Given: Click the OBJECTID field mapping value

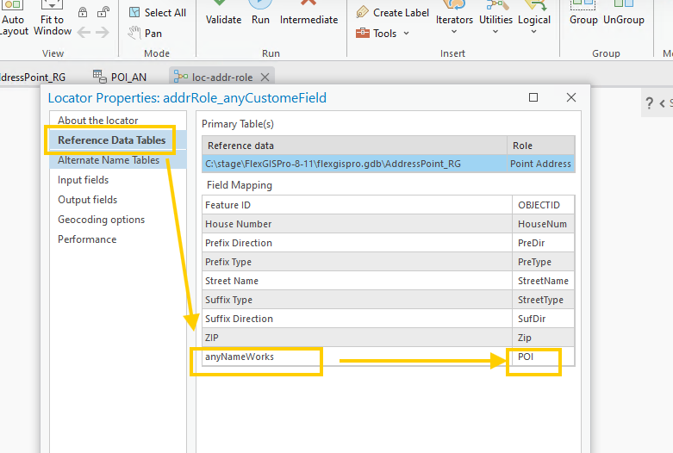Looking at the screenshot, I should pos(543,205).
